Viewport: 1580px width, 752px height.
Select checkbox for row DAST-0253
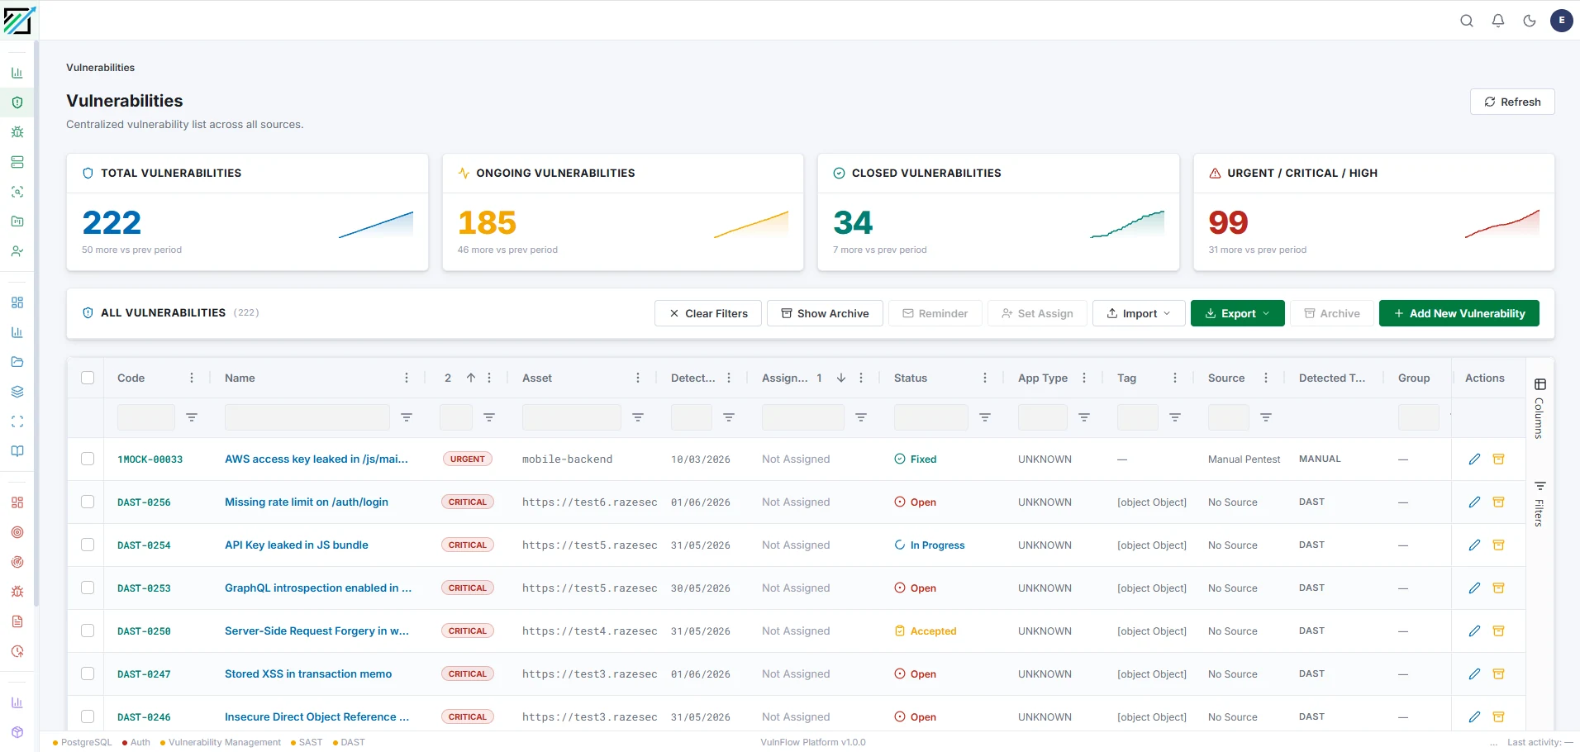(88, 588)
